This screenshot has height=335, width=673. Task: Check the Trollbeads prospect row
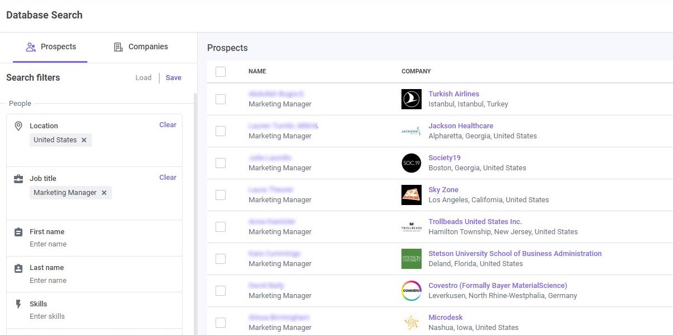tap(221, 227)
